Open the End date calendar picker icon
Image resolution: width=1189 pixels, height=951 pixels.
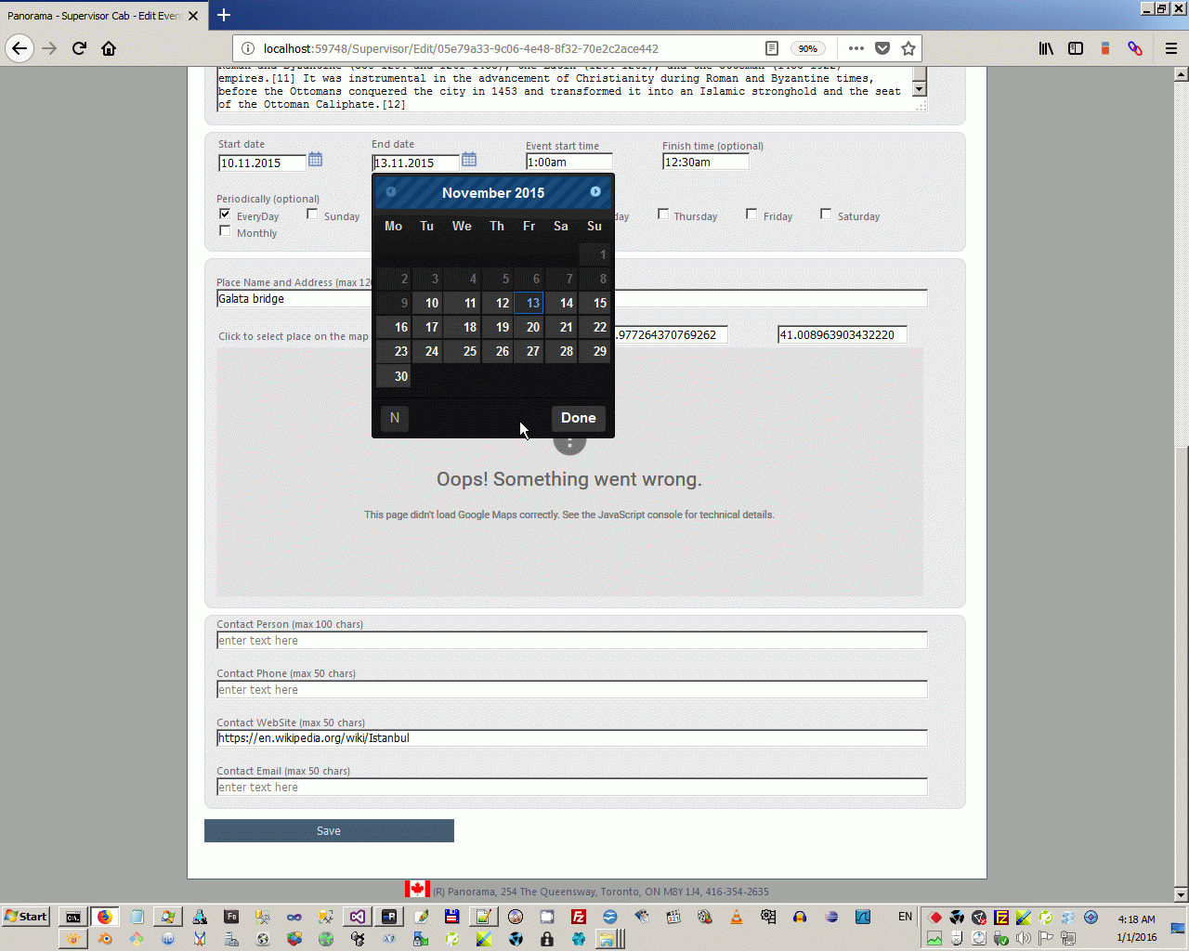(469, 160)
